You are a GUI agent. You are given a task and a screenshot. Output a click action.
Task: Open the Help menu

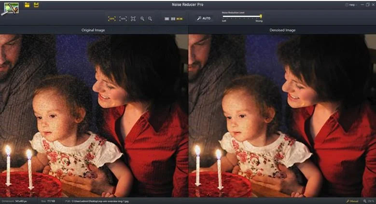[350, 5]
